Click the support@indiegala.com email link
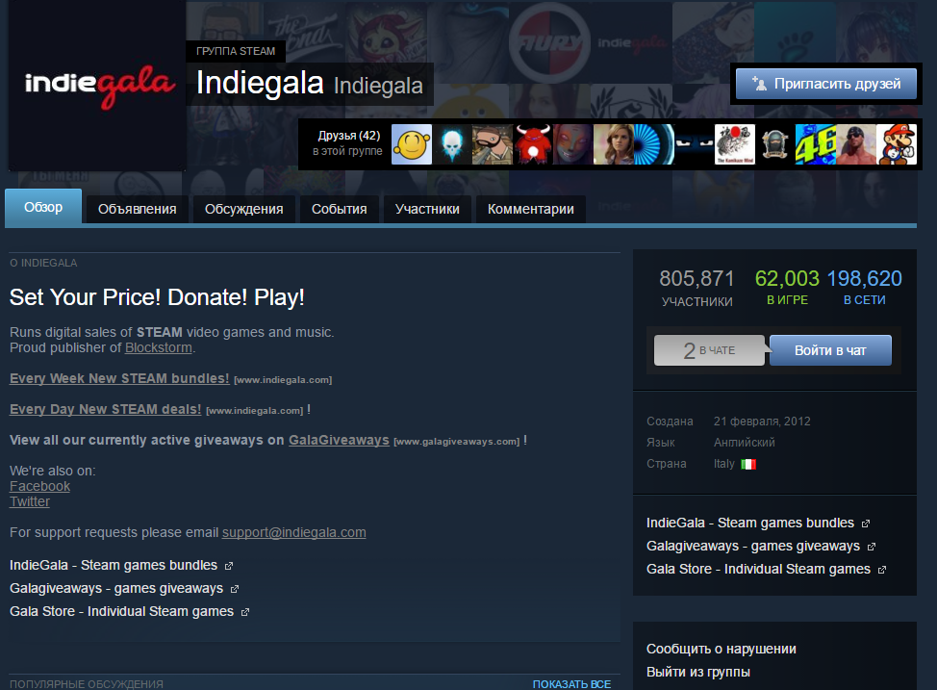The image size is (937, 690). (294, 533)
